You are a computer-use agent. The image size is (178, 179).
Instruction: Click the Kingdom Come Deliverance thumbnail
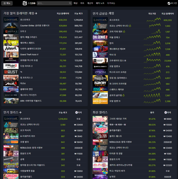pos(100,78)
